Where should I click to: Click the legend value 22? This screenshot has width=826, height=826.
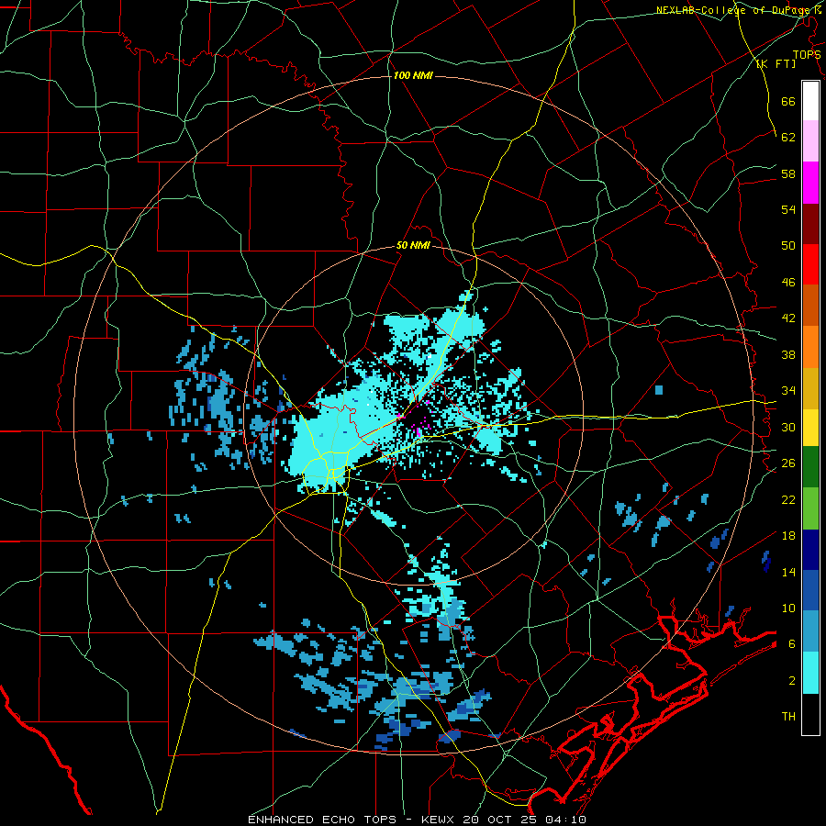tap(788, 499)
